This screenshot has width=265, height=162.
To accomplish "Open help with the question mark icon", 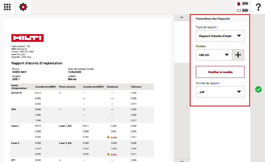I will click(x=258, y=7).
